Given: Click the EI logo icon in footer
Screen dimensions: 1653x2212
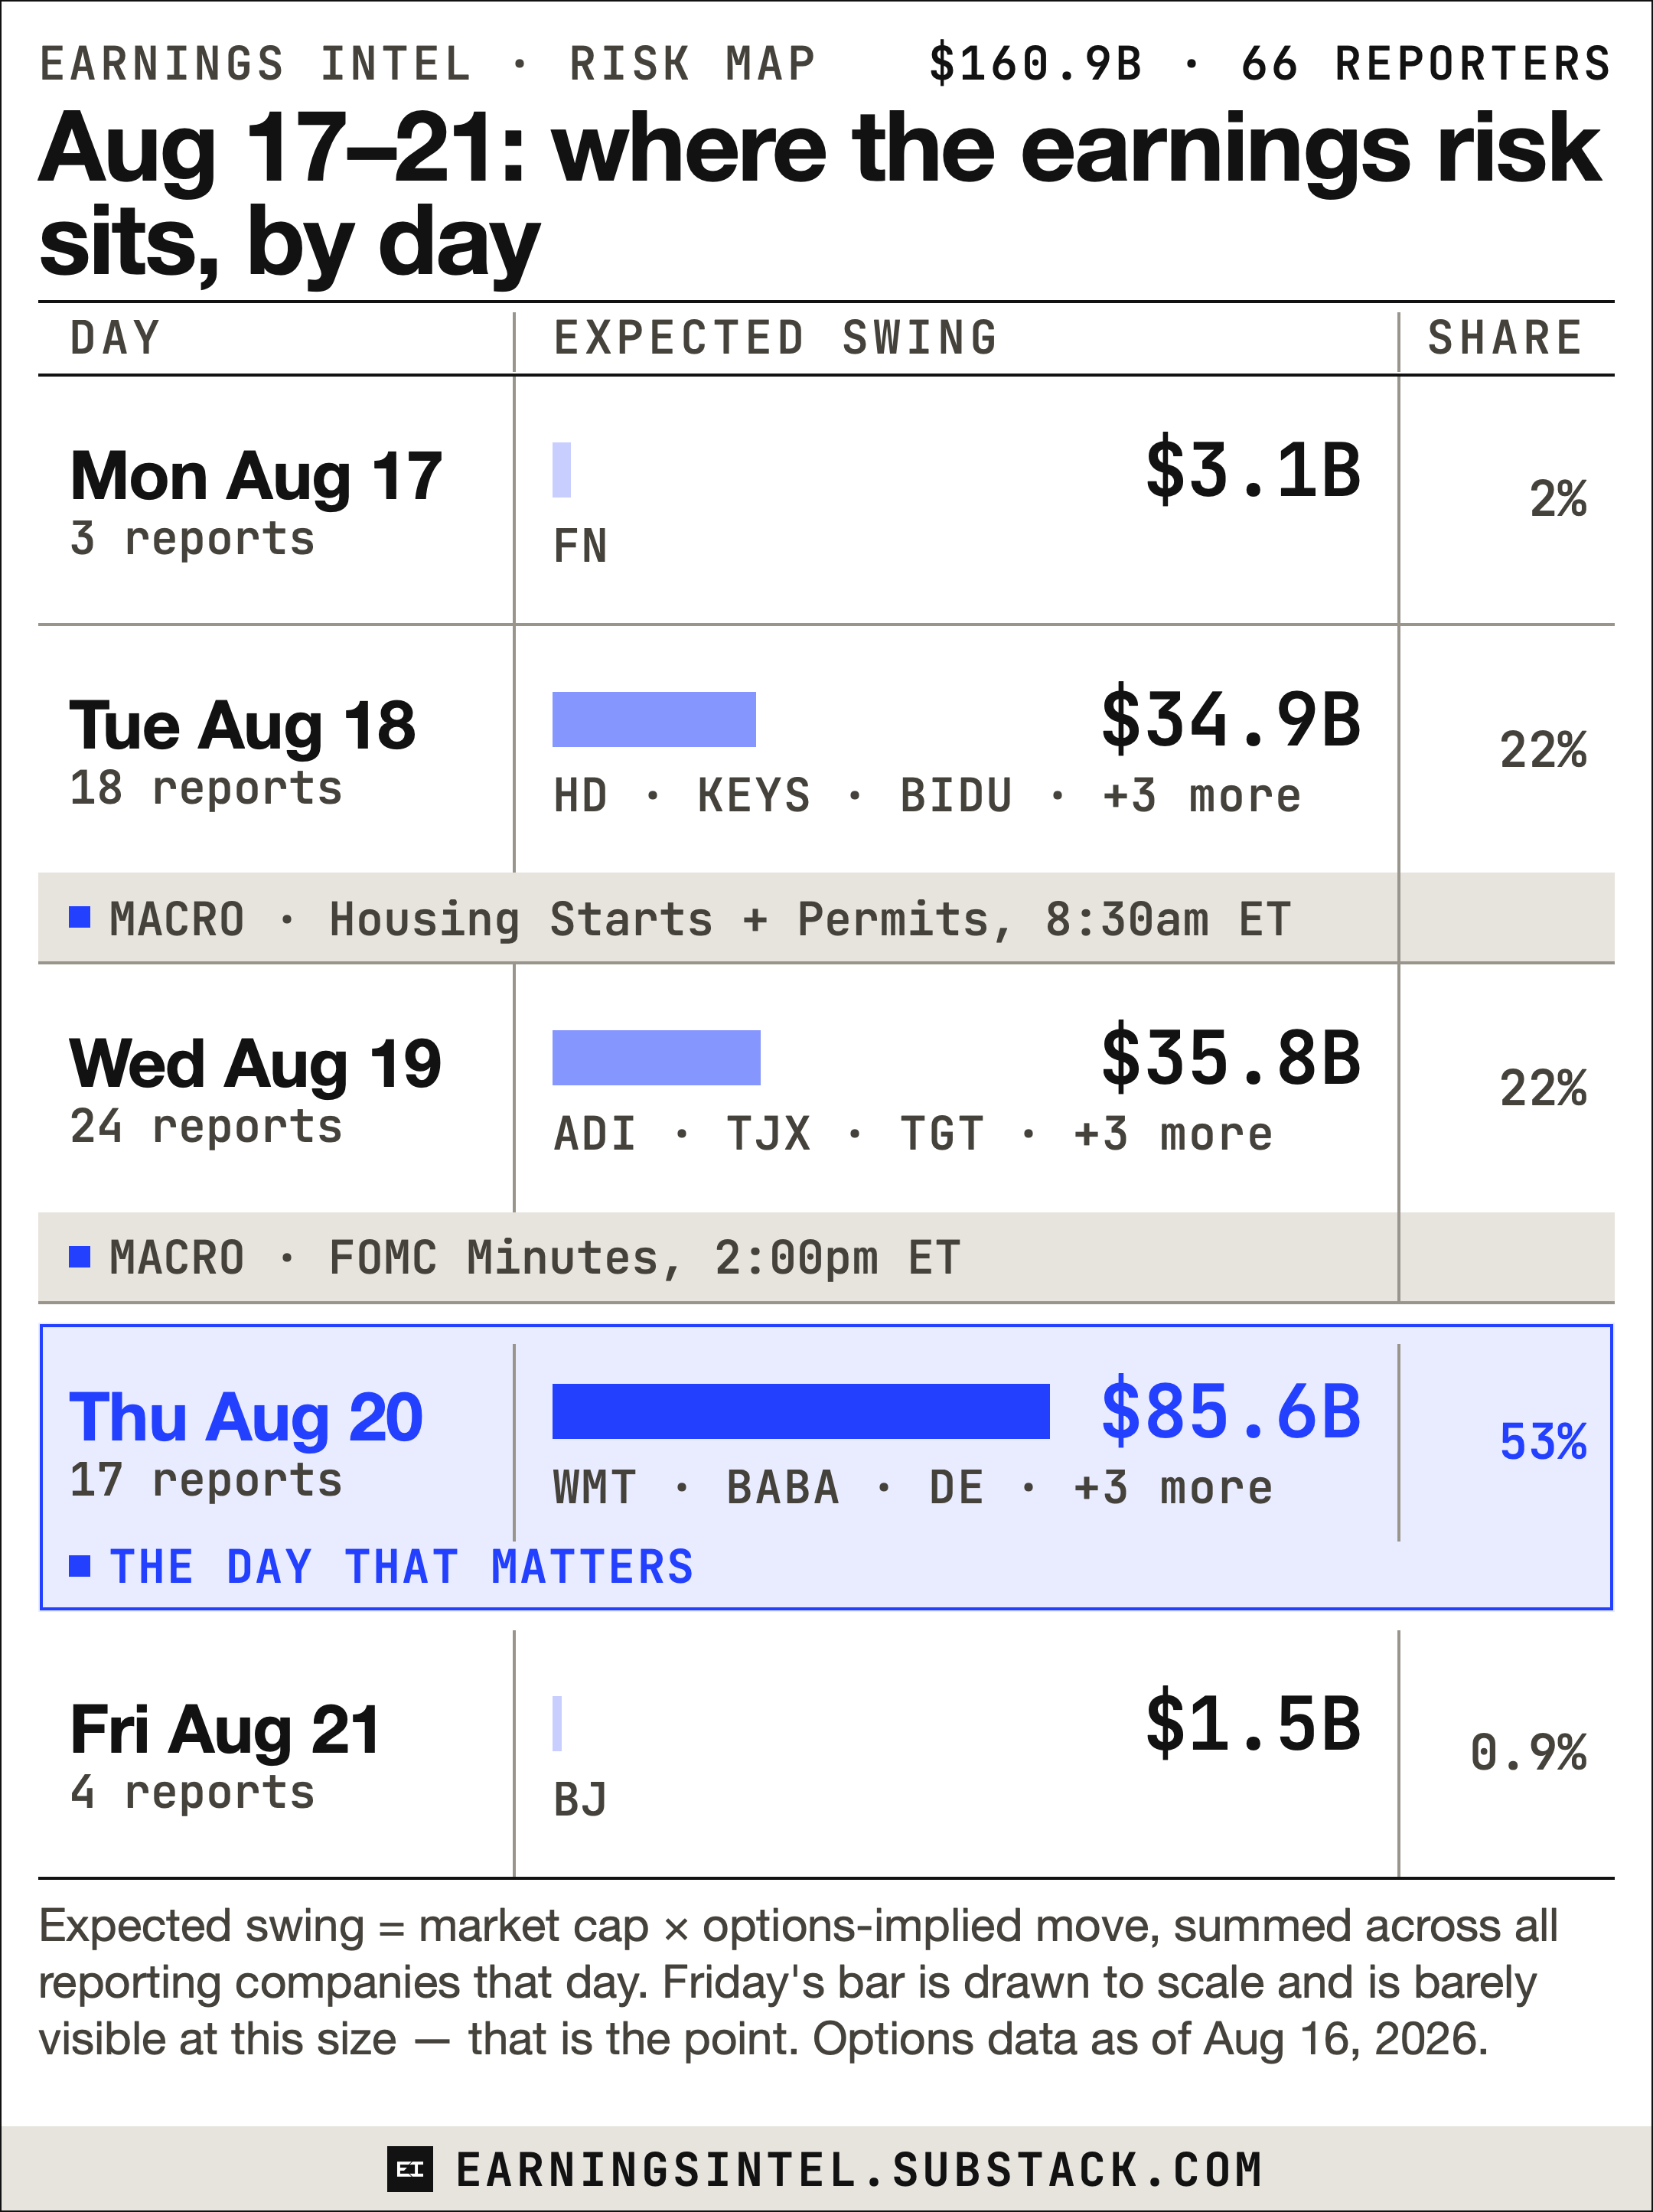Looking at the screenshot, I should pos(410,2169).
